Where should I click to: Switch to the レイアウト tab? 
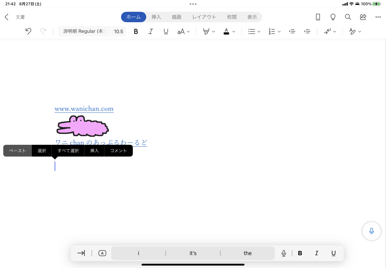point(204,17)
